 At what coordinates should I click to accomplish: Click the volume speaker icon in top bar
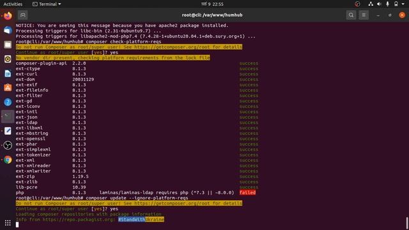379,4
